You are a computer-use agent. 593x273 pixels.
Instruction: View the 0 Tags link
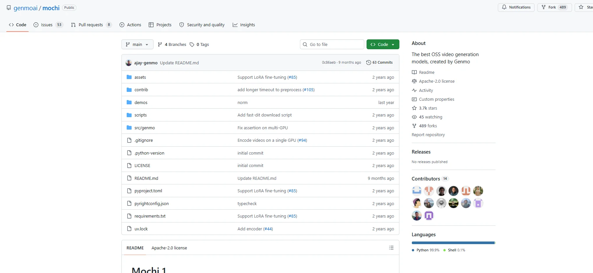pos(199,44)
